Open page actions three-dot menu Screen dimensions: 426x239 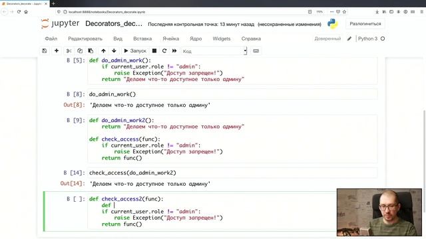331,12
